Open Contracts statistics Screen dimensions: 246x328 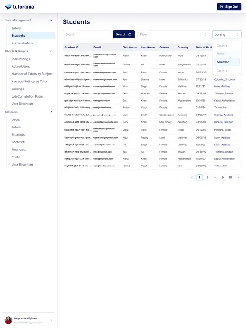point(19,142)
